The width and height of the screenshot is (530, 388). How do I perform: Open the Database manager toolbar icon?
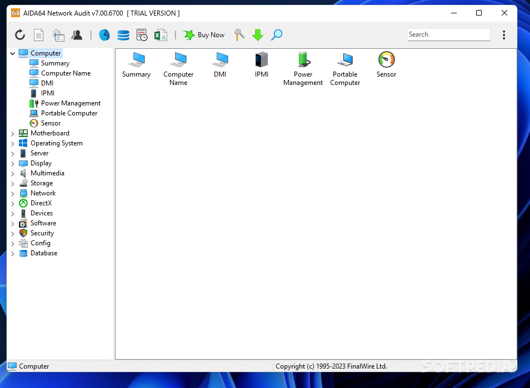tap(123, 35)
